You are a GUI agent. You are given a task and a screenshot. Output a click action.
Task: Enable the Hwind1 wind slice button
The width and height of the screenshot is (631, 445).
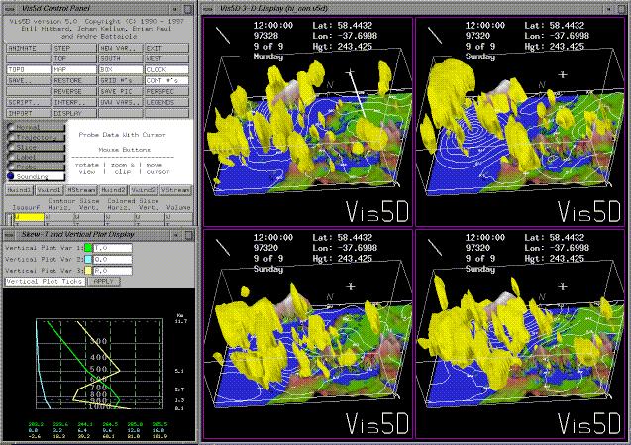pyautogui.click(x=18, y=188)
